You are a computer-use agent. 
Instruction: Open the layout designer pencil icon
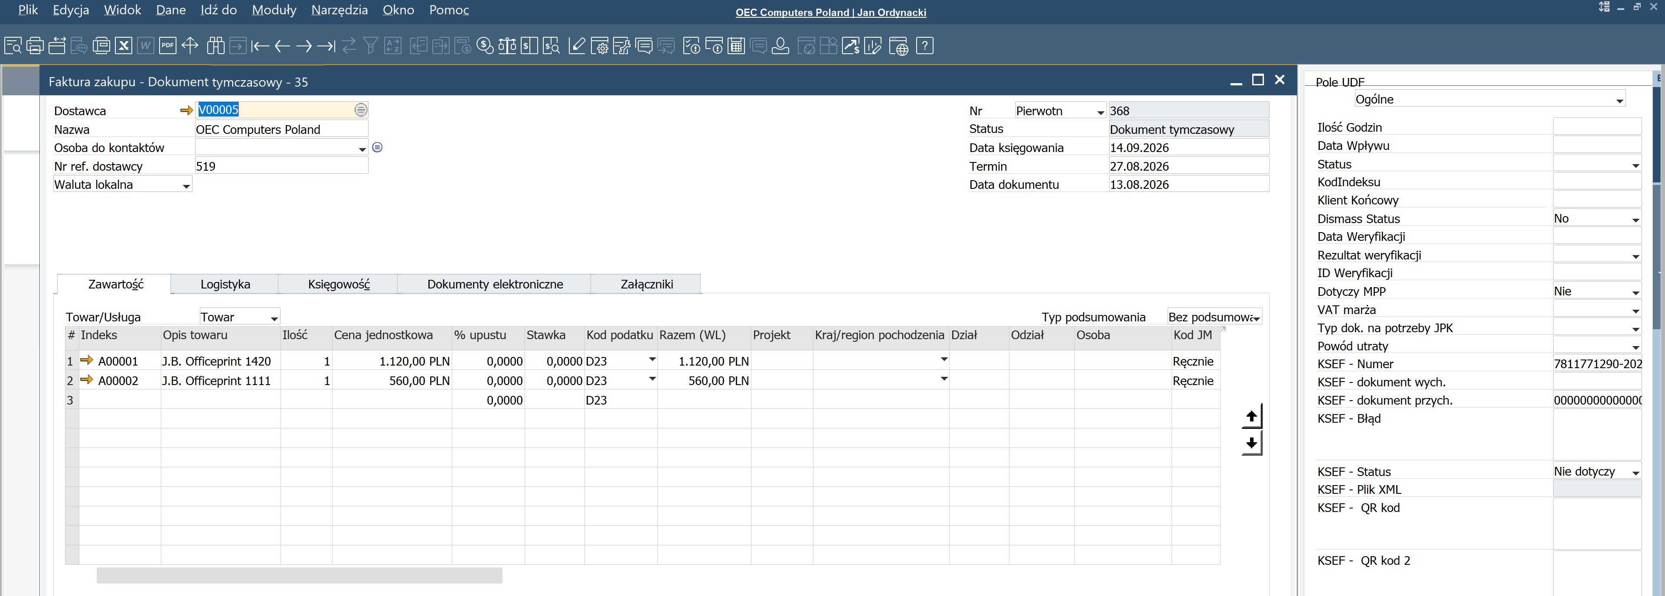pyautogui.click(x=577, y=46)
